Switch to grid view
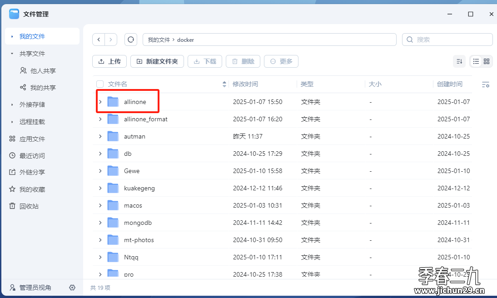The width and height of the screenshot is (497, 298). pos(487,61)
